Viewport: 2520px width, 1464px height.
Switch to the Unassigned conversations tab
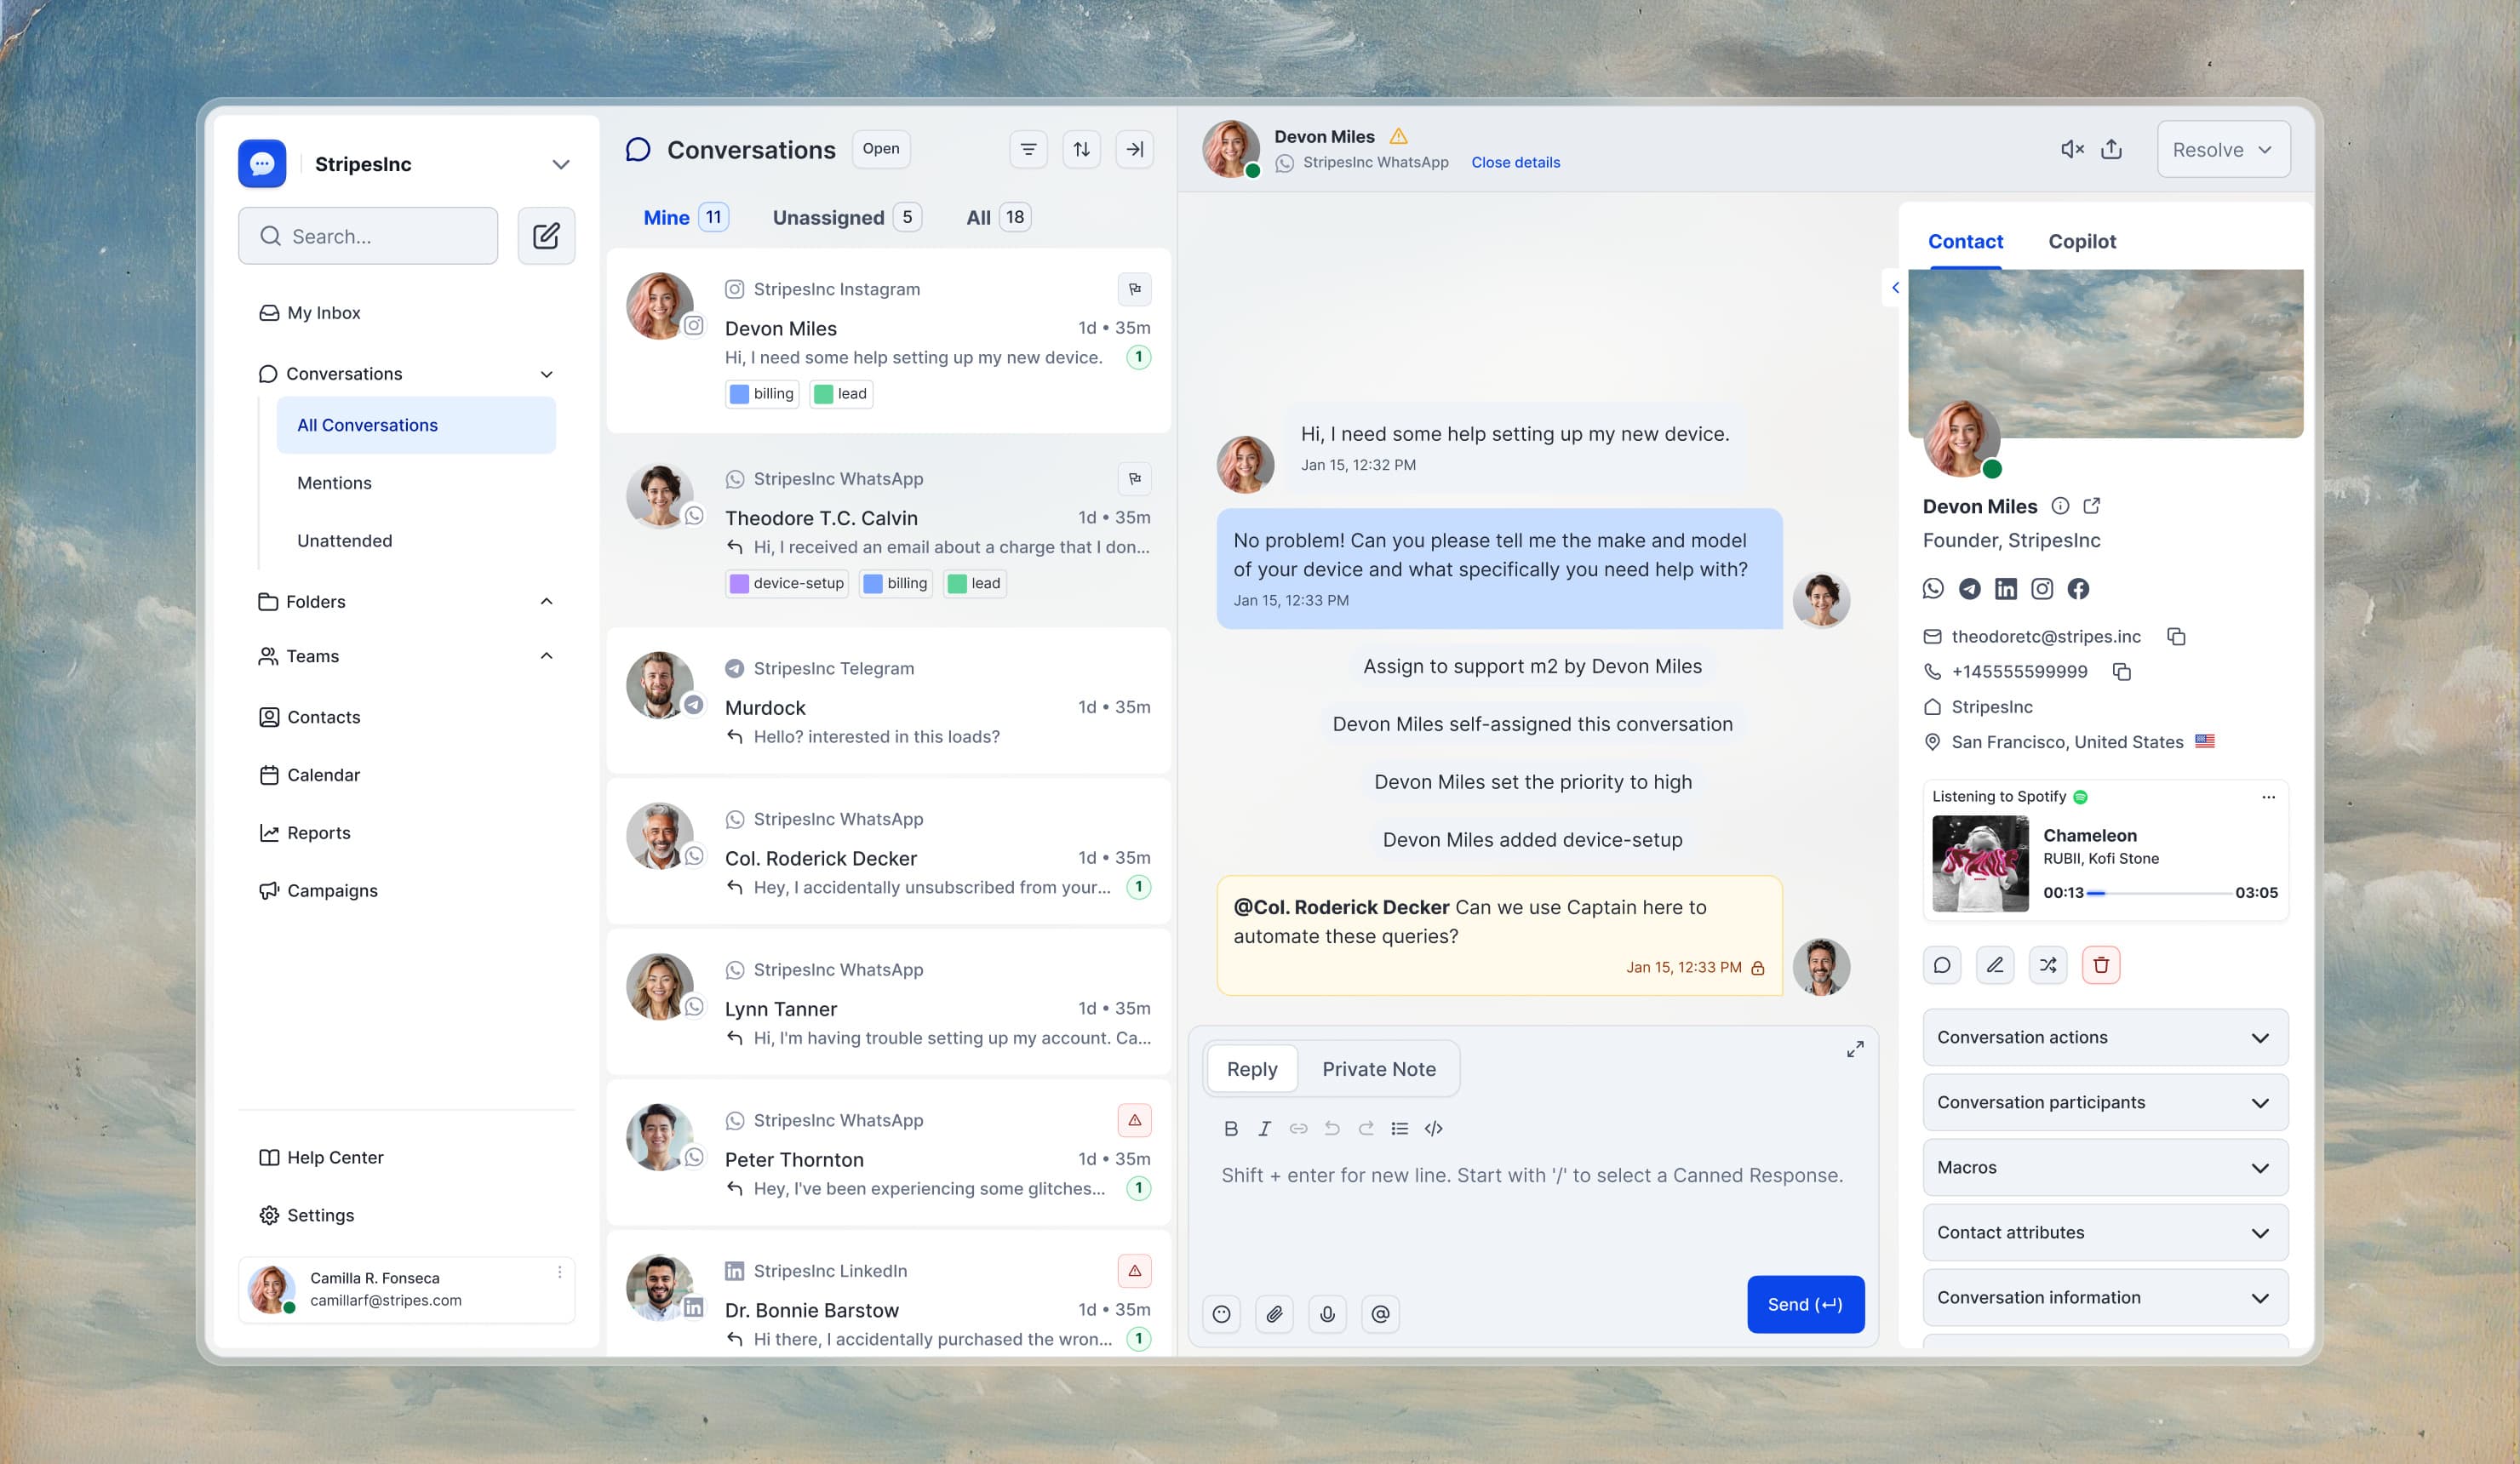click(x=846, y=217)
